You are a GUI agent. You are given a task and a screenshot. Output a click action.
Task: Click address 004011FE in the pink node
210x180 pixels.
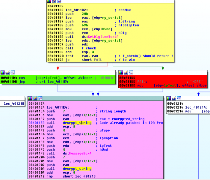click(37, 153)
